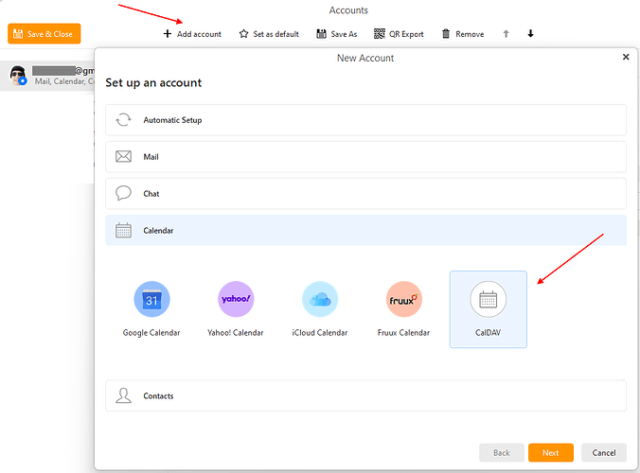Choose the CalDAV calendar tile
The width and height of the screenshot is (640, 473).
pyautogui.click(x=488, y=308)
